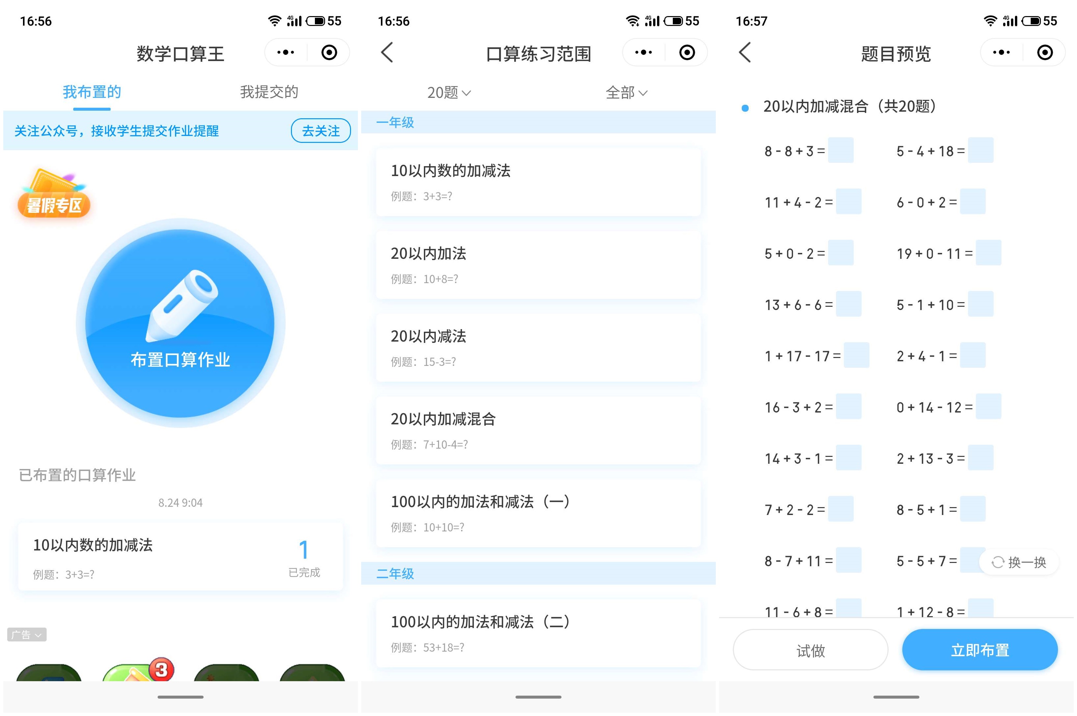
Task: Go back from 题目预览 screen
Action: (745, 53)
